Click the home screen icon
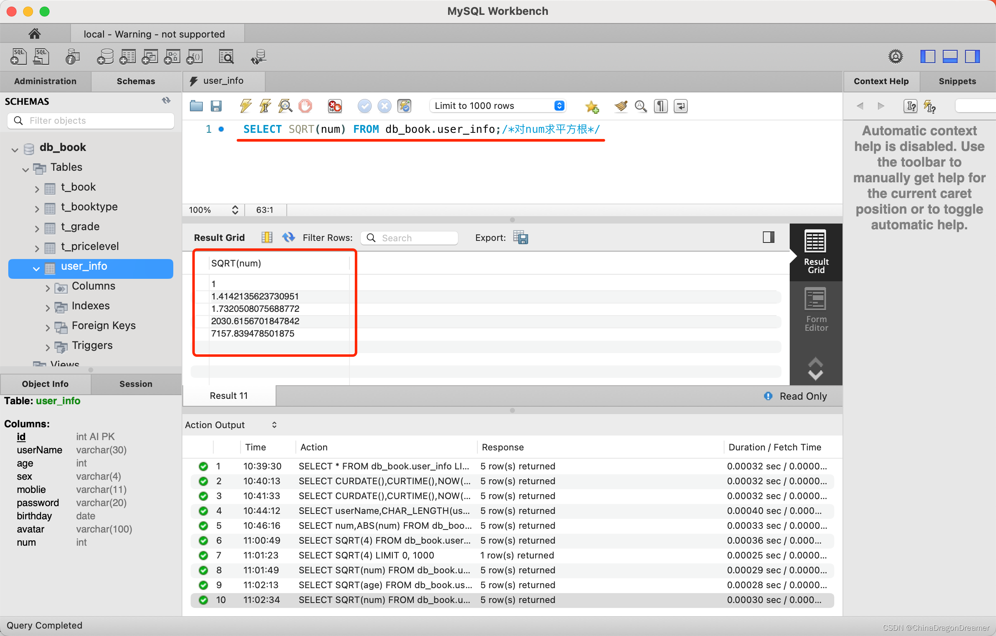 point(34,33)
